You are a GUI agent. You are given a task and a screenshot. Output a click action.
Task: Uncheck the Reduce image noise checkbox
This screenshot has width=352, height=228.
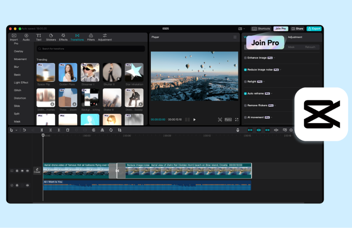click(246, 70)
